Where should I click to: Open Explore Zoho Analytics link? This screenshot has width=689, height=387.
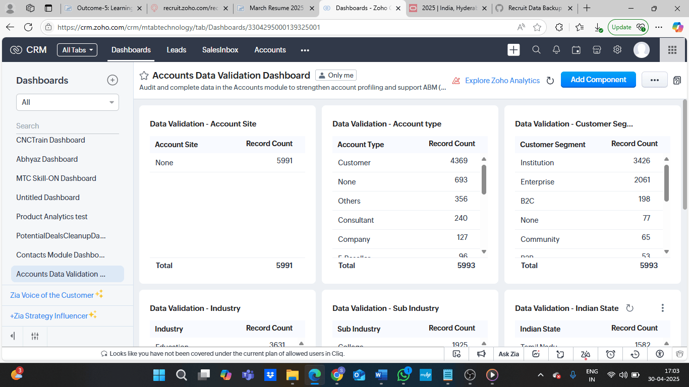502,81
